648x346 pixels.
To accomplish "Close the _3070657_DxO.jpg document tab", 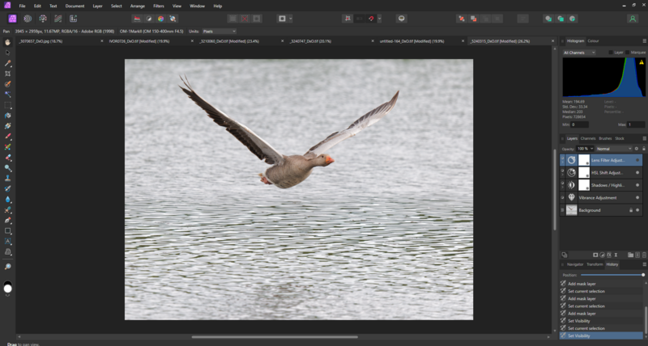I will 102,41.
